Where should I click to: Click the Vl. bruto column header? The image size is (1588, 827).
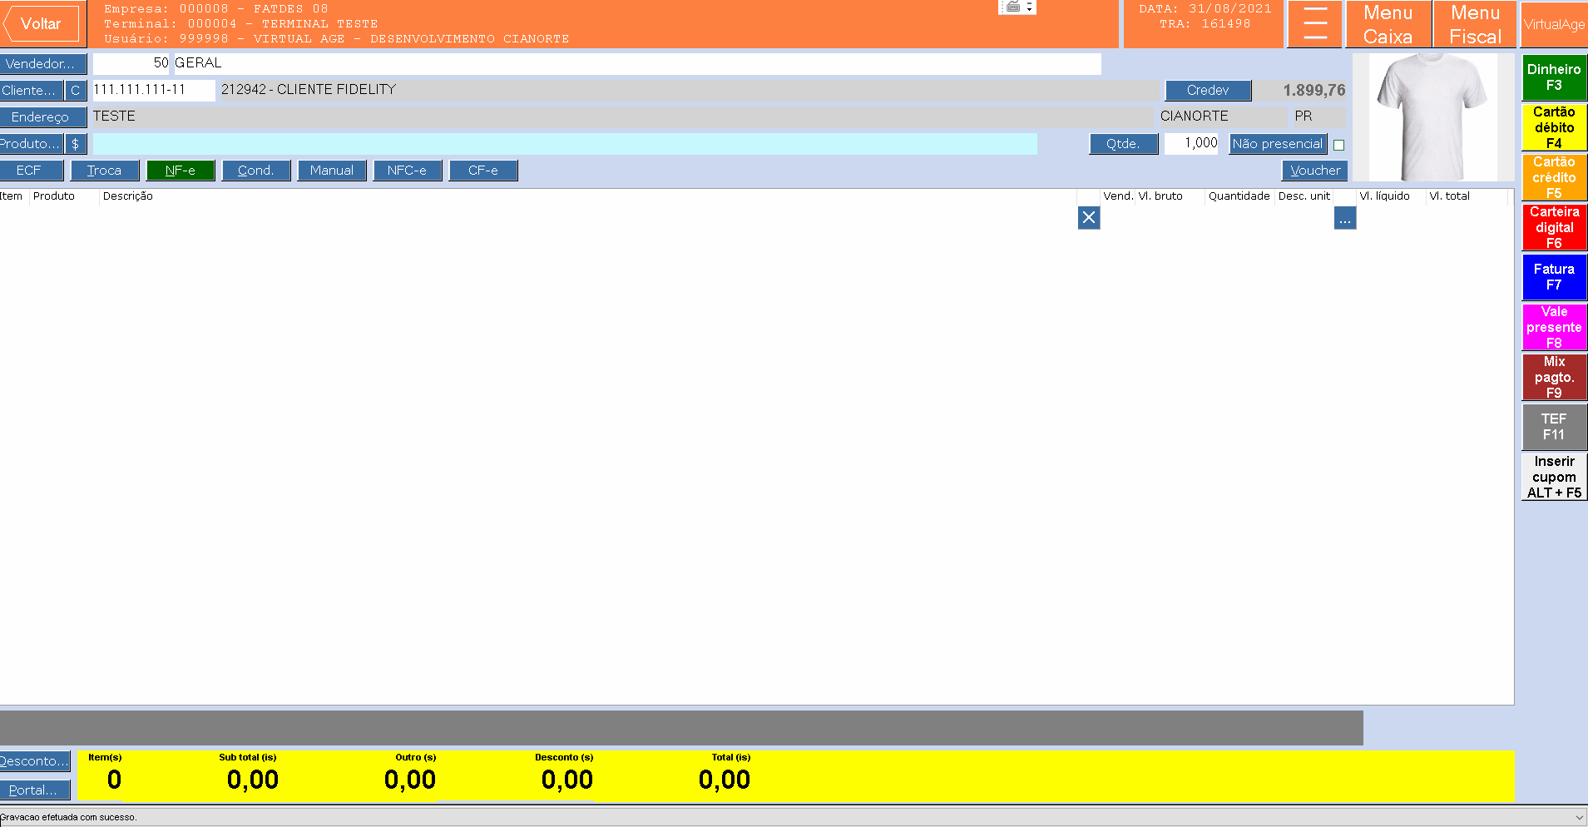pos(1160,196)
